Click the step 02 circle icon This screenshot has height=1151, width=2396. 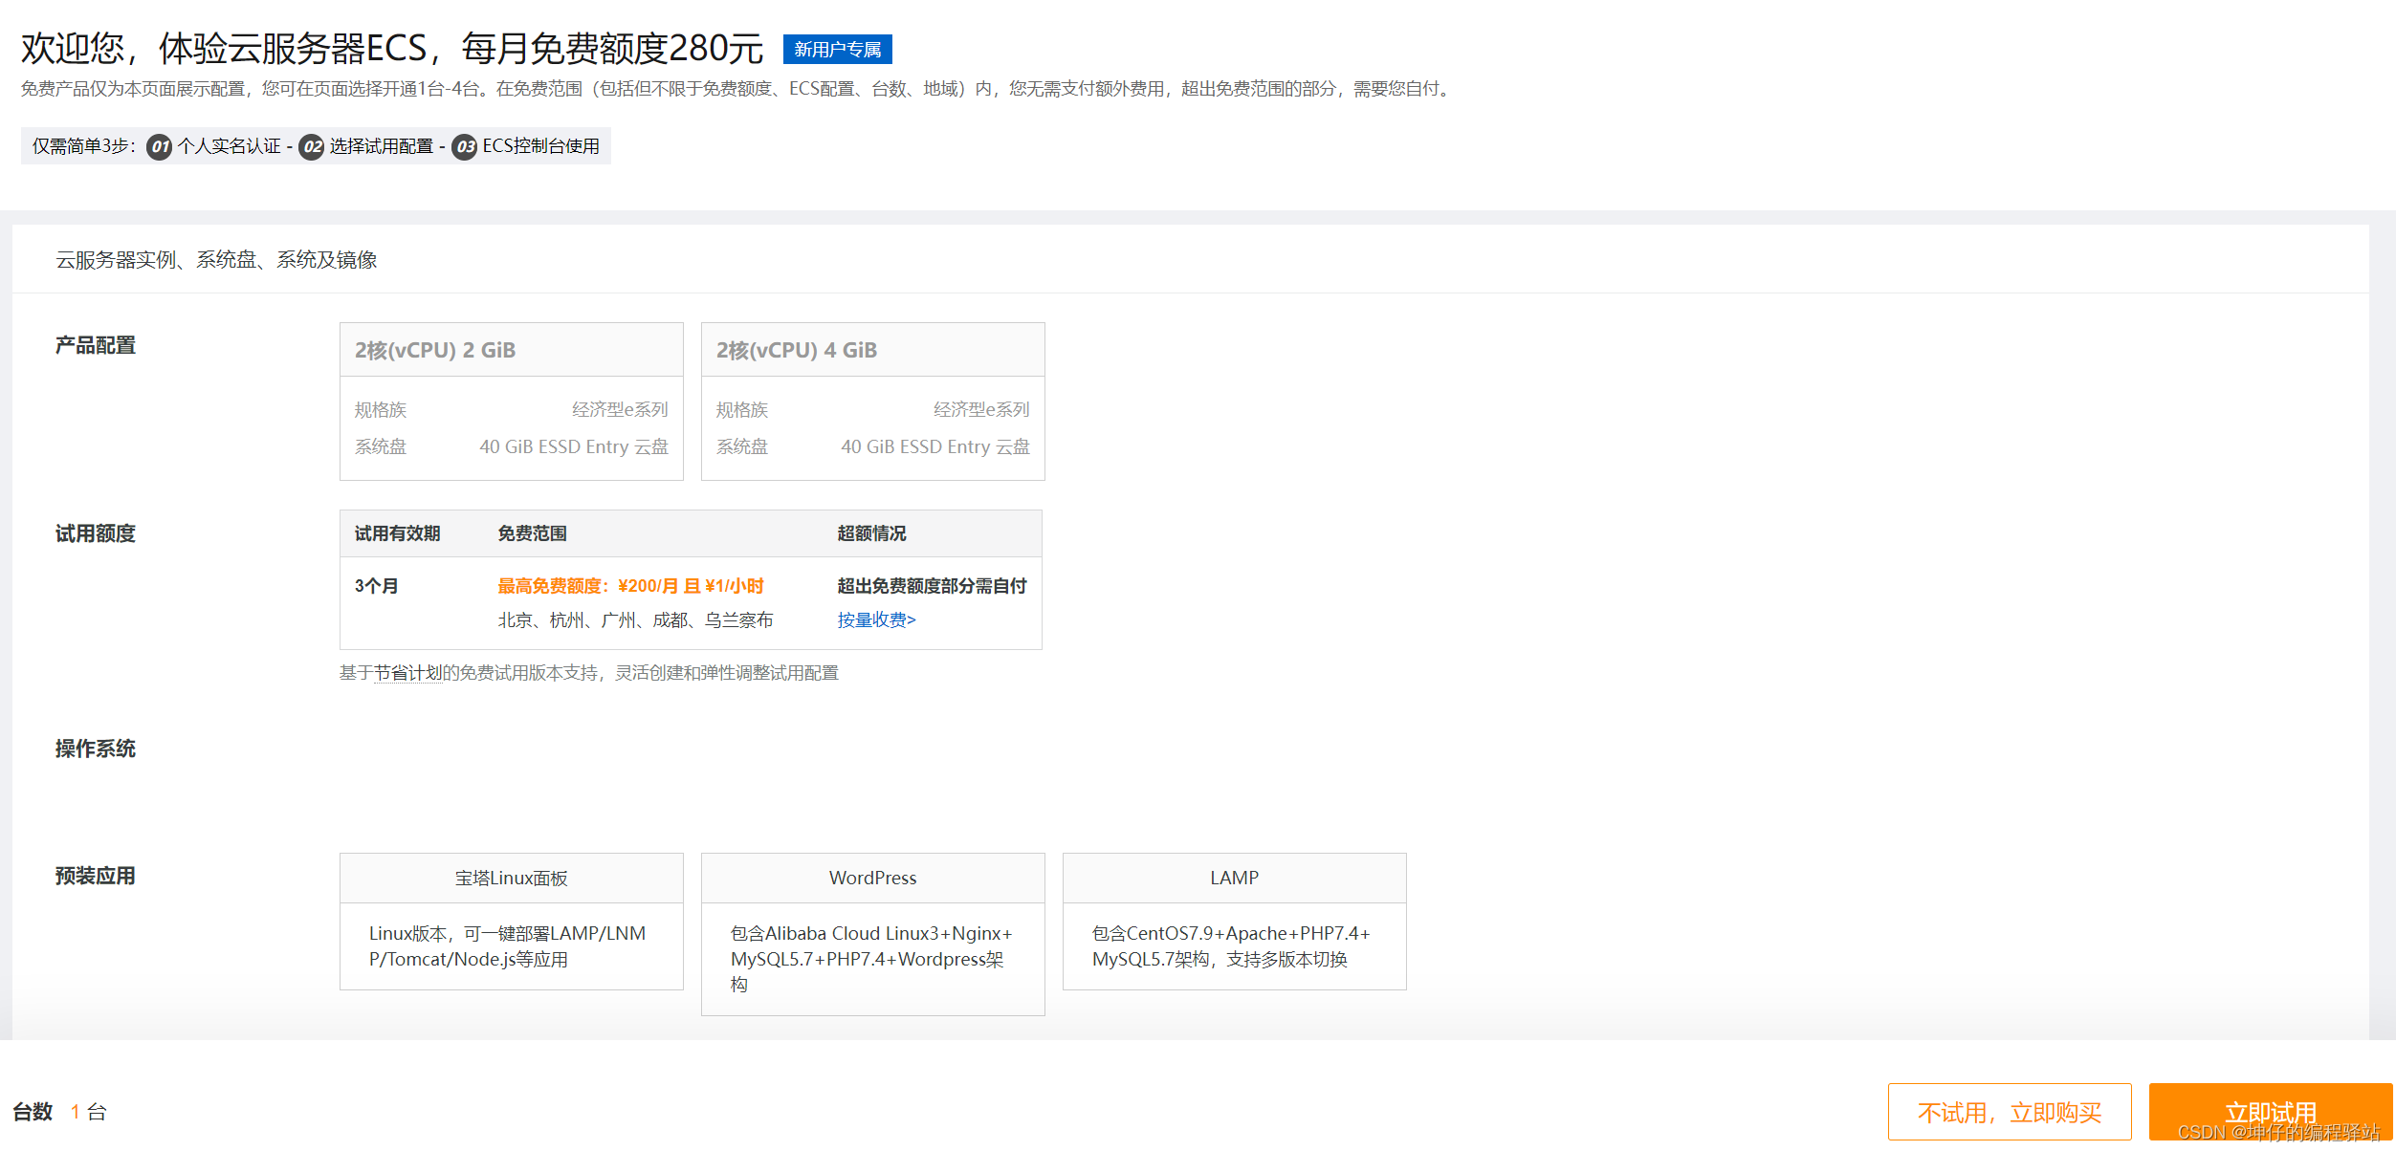pos(311,147)
